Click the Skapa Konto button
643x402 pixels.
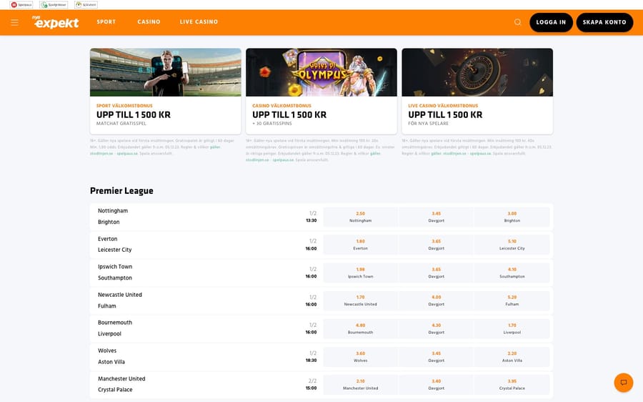pos(604,22)
